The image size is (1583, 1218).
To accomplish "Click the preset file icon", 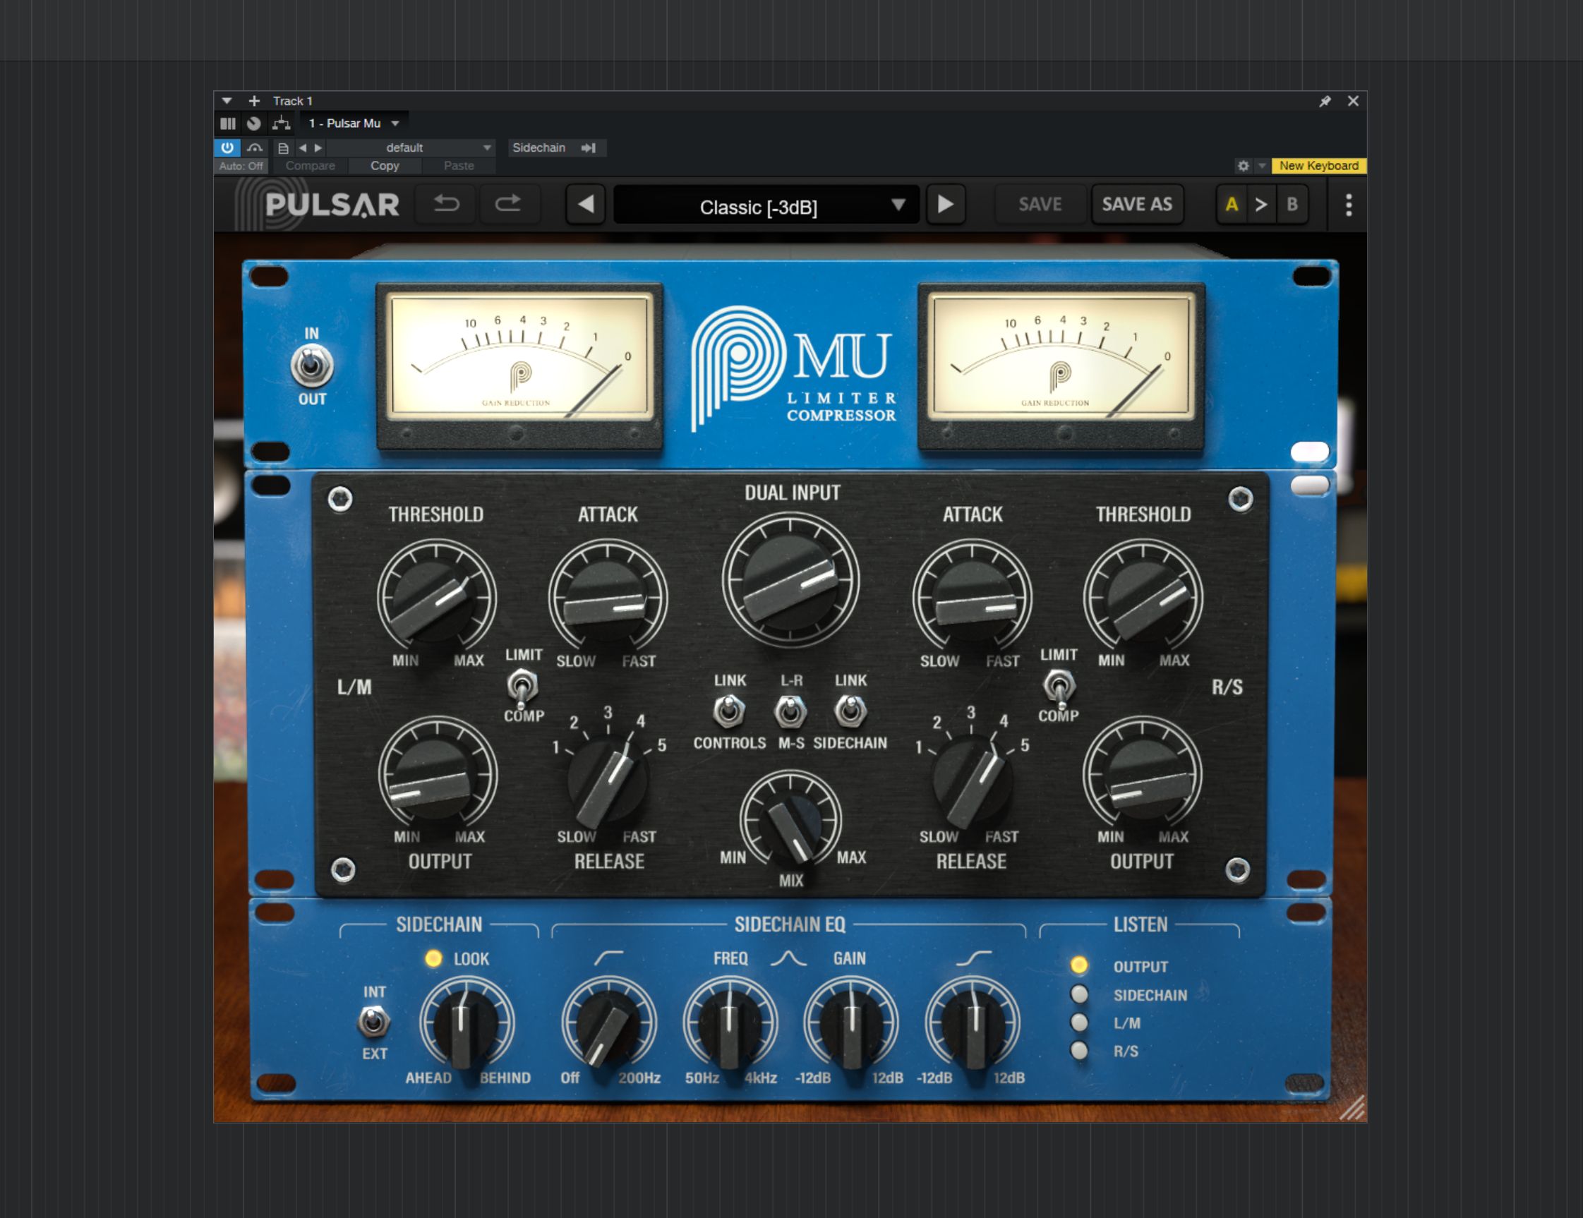I will click(284, 147).
